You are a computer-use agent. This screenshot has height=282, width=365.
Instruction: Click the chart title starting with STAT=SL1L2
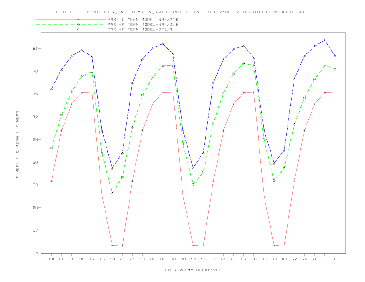[181, 12]
